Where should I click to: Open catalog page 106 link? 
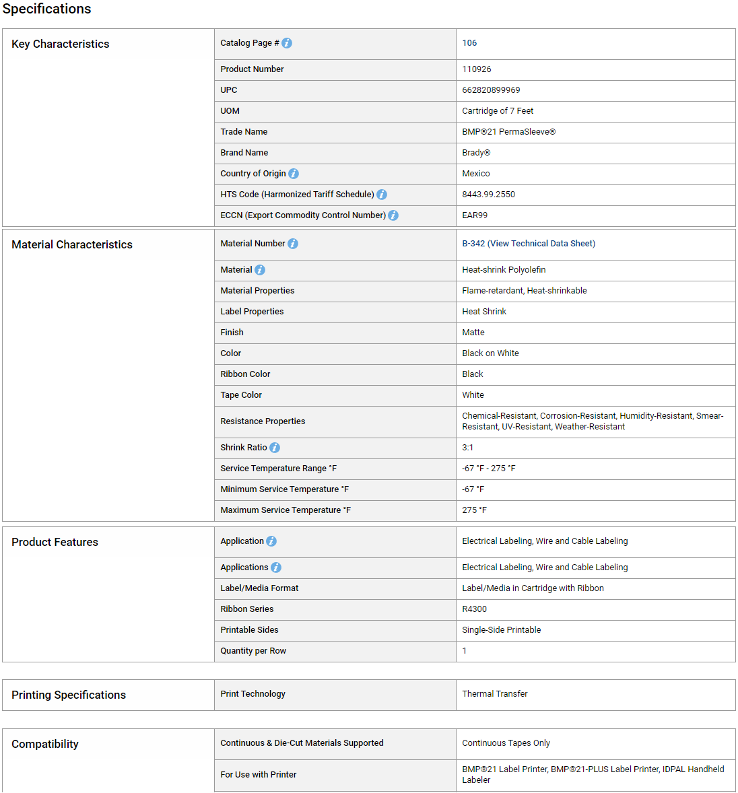pyautogui.click(x=469, y=43)
